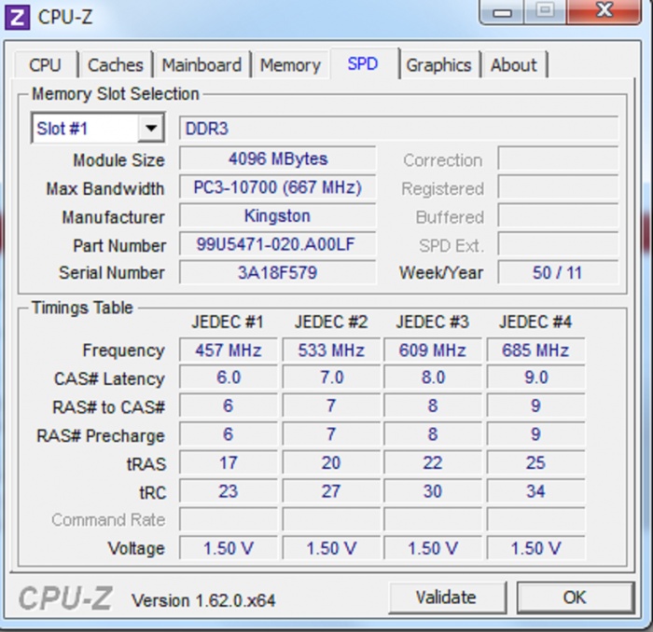Click CAS# Latency value 6.0

229,378
